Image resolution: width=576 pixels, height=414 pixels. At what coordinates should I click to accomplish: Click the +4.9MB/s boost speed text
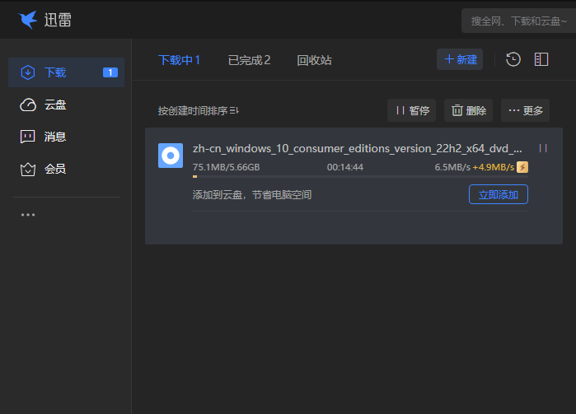[x=494, y=167]
